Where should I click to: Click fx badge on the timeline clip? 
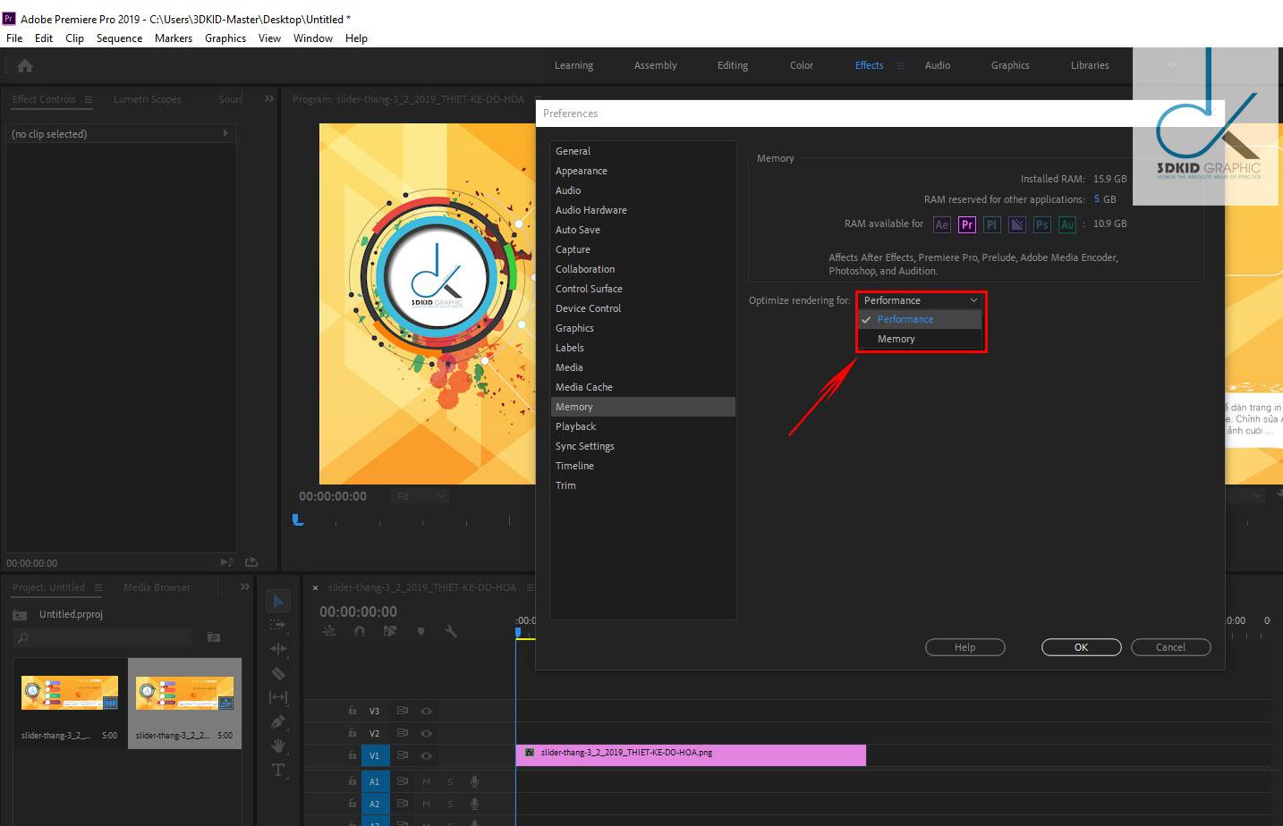point(530,753)
